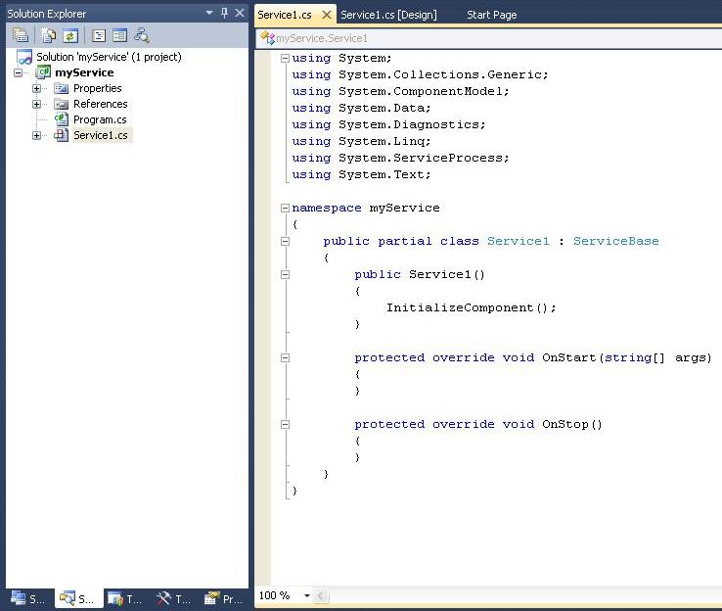Screen dimensions: 722x611
Task: Open the Pr... bottom panel tab
Action: 224,598
